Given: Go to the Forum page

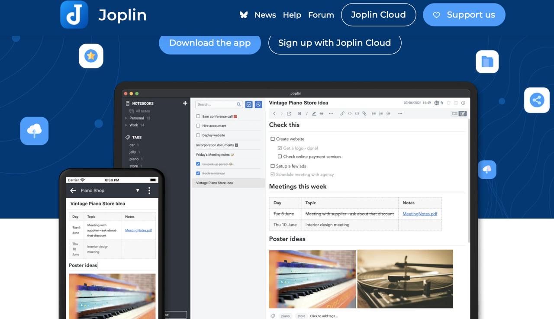Looking at the screenshot, I should (321, 15).
